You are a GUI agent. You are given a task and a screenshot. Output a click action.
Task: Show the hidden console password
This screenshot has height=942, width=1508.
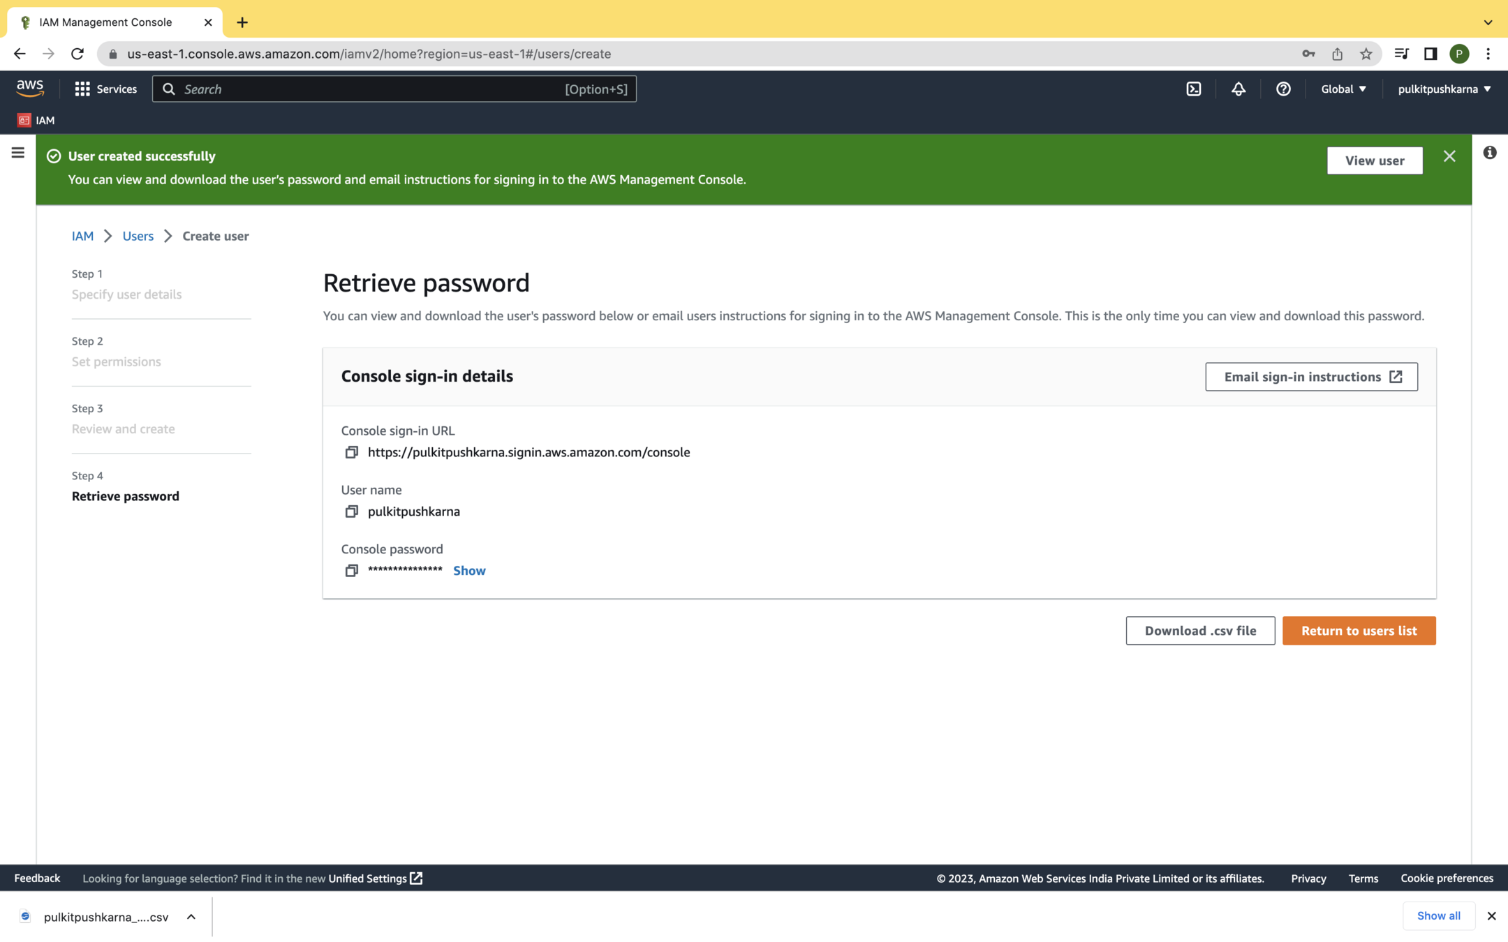[x=469, y=571]
